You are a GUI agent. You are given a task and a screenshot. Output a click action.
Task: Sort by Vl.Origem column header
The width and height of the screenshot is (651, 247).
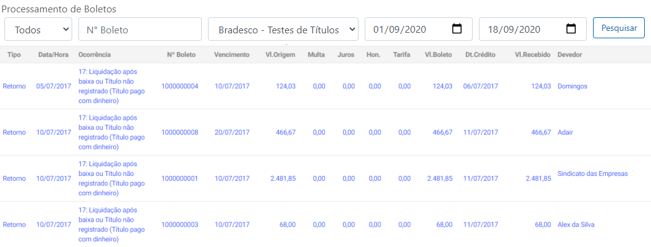click(281, 55)
